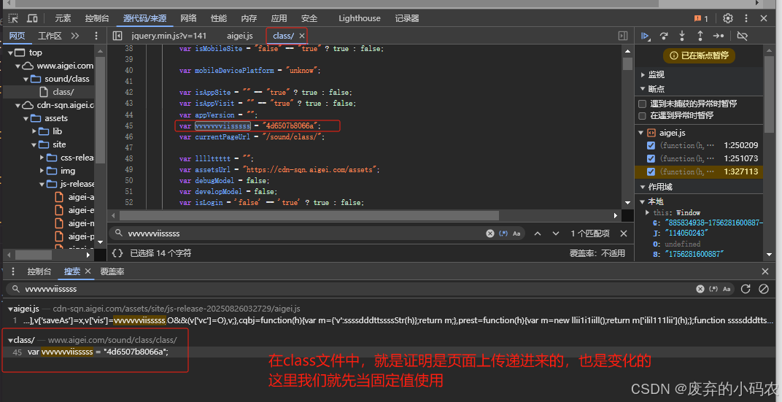
Task: Expand the this: Window scope entry
Action: [x=648, y=212]
